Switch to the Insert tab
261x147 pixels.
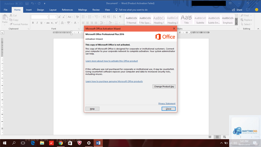(x=29, y=10)
